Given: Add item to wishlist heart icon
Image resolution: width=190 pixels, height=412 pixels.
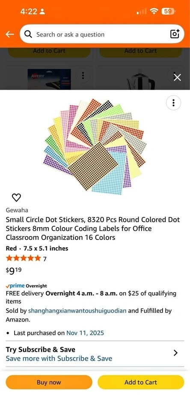Looking at the screenshot, I should (17, 197).
